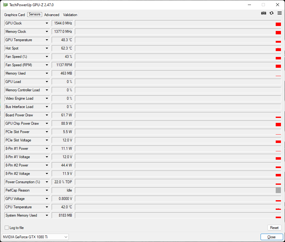Viewport: 285px width, 242px height.
Task: Click the GPU Clock history graph
Action: (x=178, y=23)
